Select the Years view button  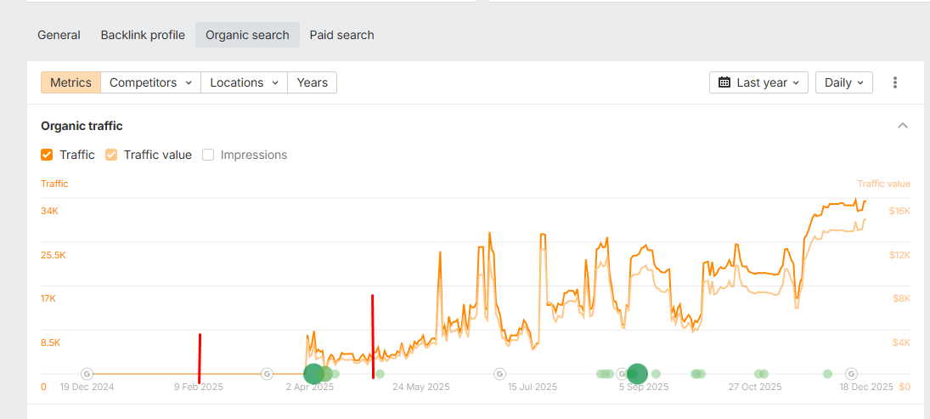(x=312, y=82)
